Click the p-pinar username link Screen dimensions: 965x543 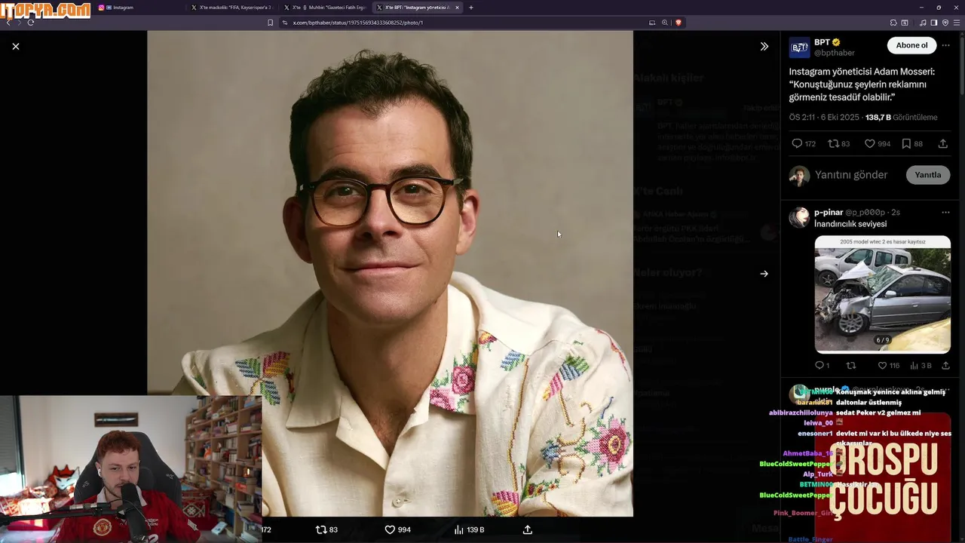829,212
